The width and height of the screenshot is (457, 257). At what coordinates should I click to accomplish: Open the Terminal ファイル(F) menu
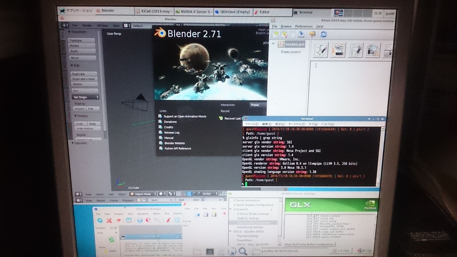[x=252, y=124]
